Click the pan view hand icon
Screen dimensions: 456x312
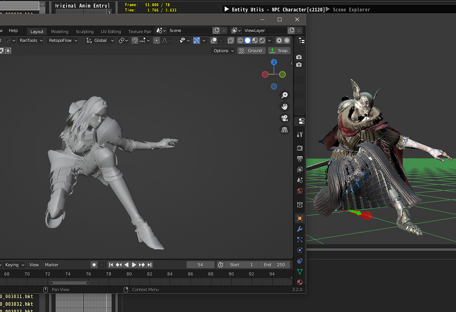pyautogui.click(x=284, y=107)
